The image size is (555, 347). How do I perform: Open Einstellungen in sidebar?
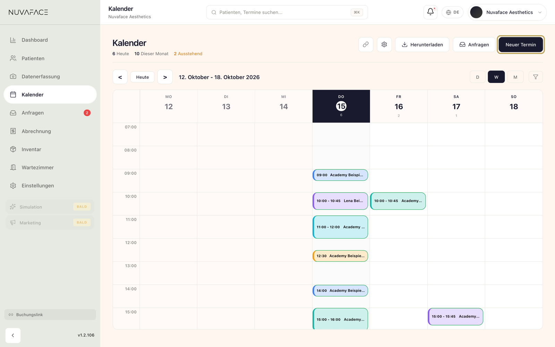coord(50,186)
